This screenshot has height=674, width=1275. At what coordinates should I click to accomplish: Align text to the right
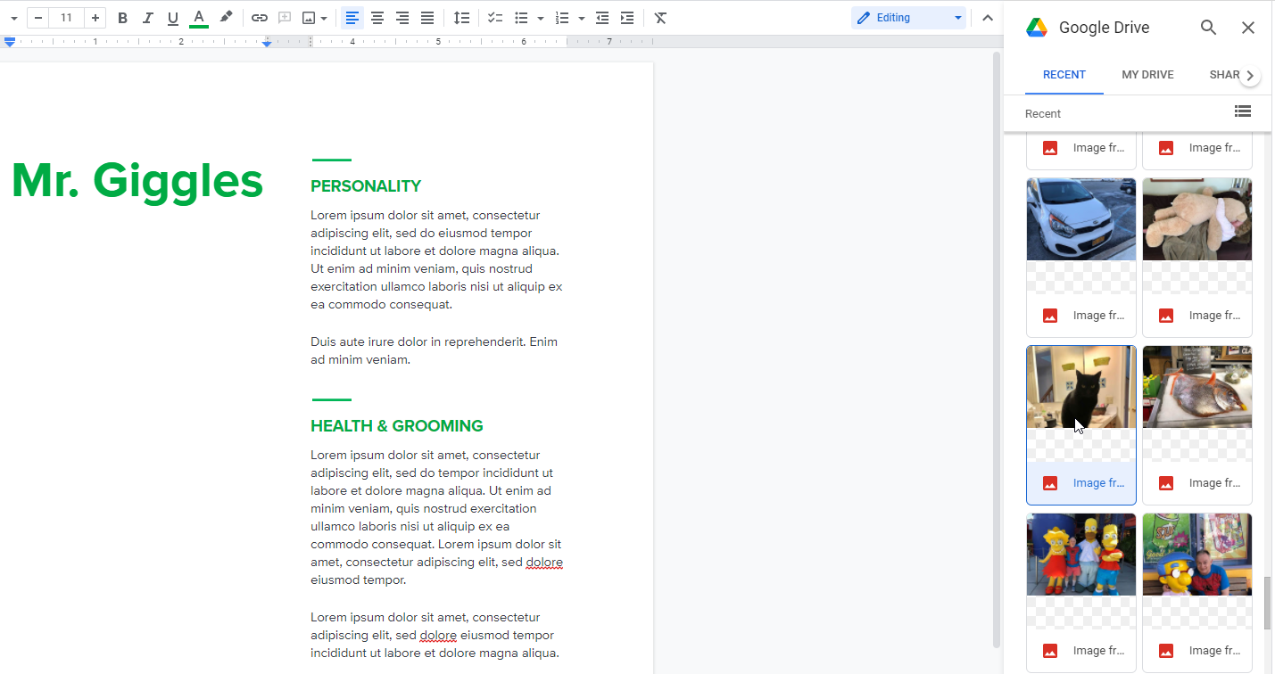point(402,18)
